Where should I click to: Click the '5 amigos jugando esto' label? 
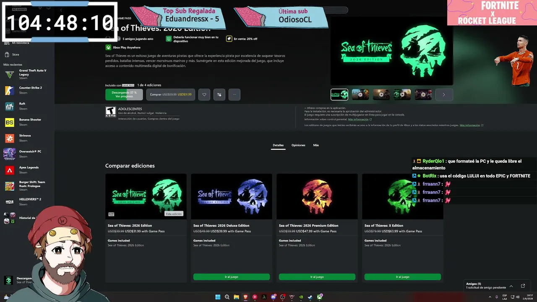(x=138, y=39)
